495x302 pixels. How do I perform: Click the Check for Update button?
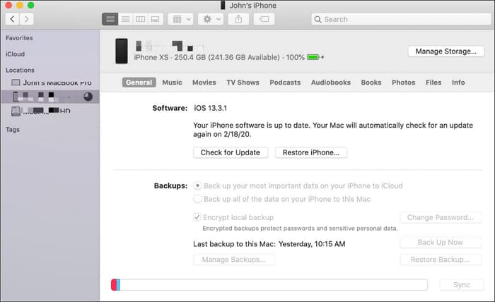231,152
